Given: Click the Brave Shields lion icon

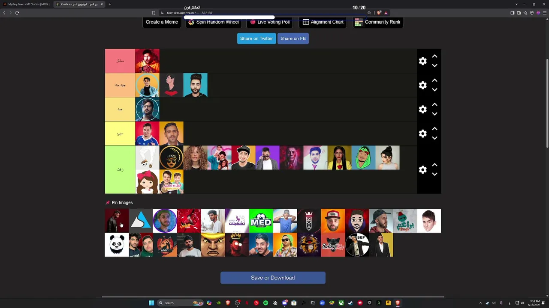Looking at the screenshot, I should pyautogui.click(x=379, y=13).
